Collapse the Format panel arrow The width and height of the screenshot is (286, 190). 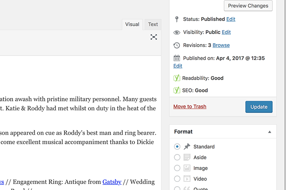(x=270, y=132)
